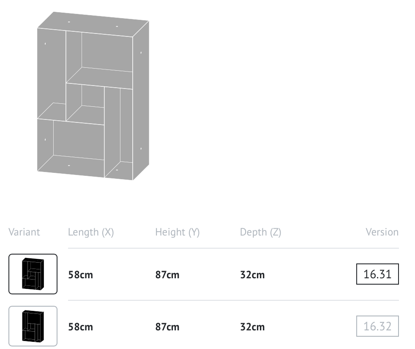The image size is (415, 349).
Task: Click the Version column header
Action: click(382, 232)
